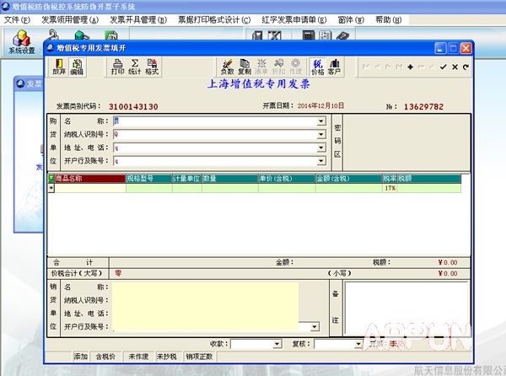Open the 复核 (reviewer) dropdown
The height and width of the screenshot is (376, 506).
[x=357, y=344]
